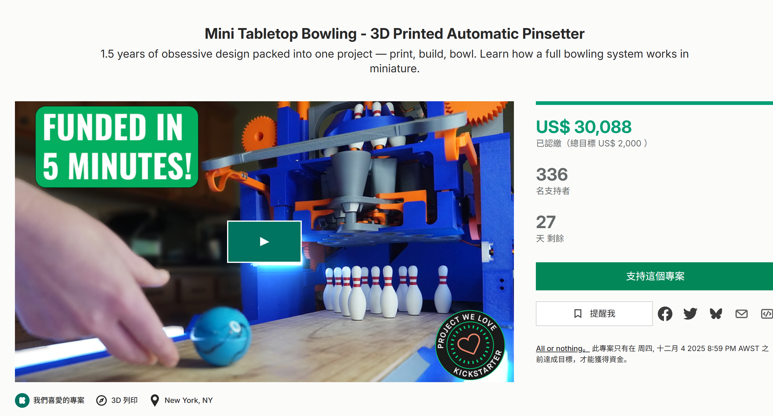Click the bookmark icon in 提醒我 button
The image size is (773, 416).
[x=578, y=314]
